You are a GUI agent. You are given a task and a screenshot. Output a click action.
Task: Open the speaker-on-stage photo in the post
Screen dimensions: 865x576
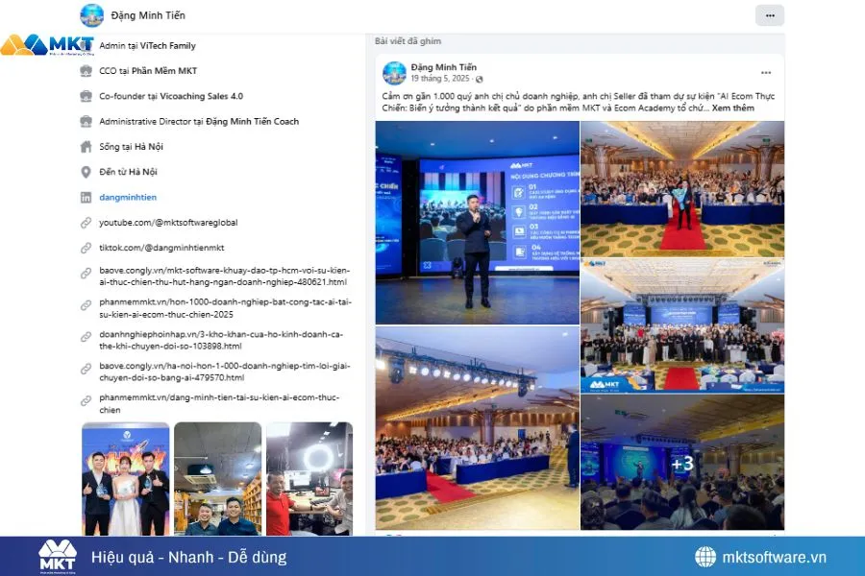(477, 222)
